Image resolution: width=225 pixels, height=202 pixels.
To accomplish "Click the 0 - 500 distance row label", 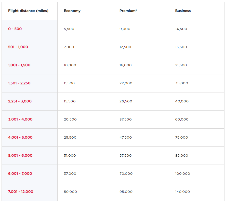I will [15, 29].
